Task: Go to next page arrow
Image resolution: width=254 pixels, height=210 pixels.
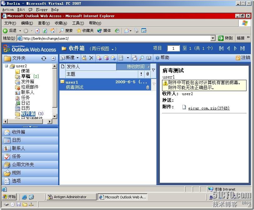Action: [235, 48]
